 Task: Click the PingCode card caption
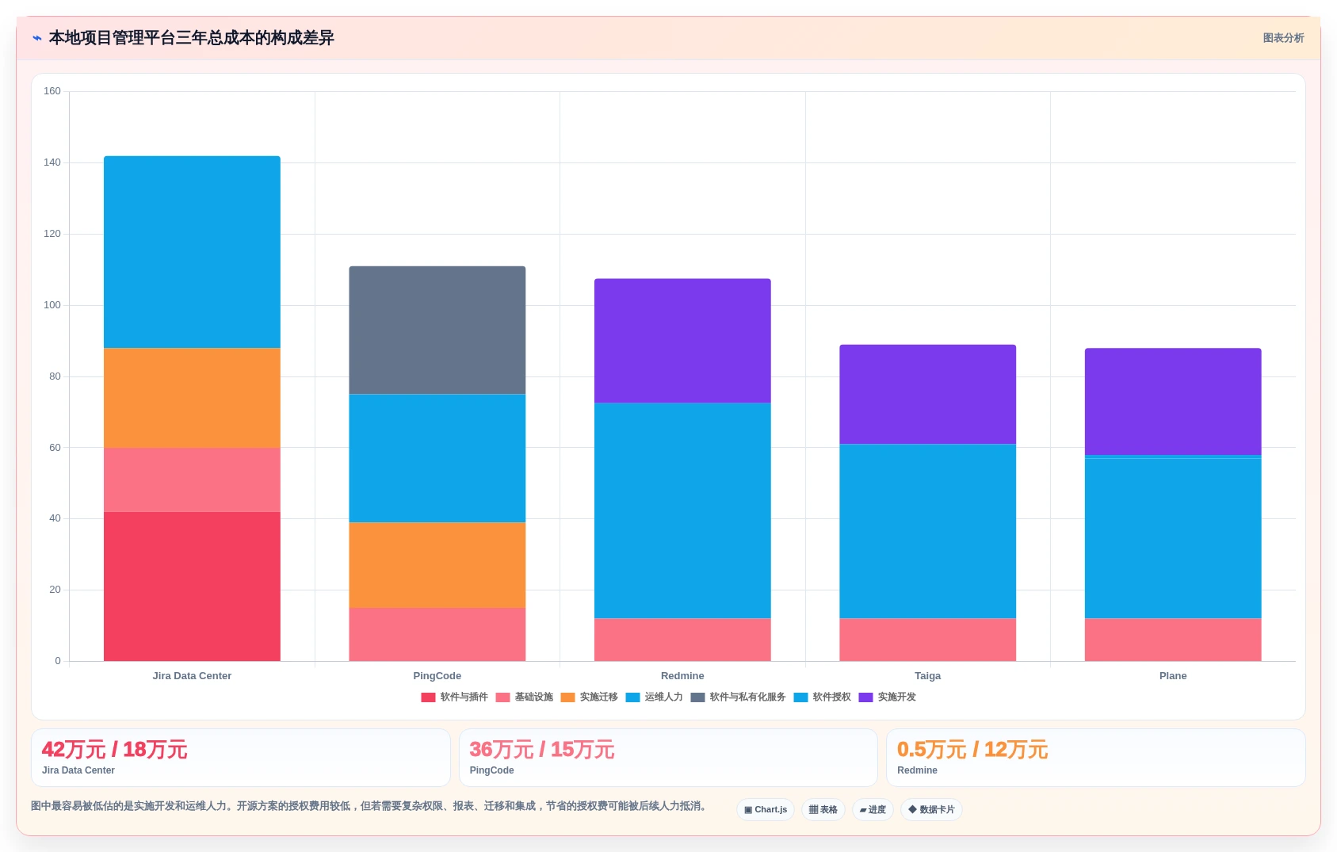(491, 770)
